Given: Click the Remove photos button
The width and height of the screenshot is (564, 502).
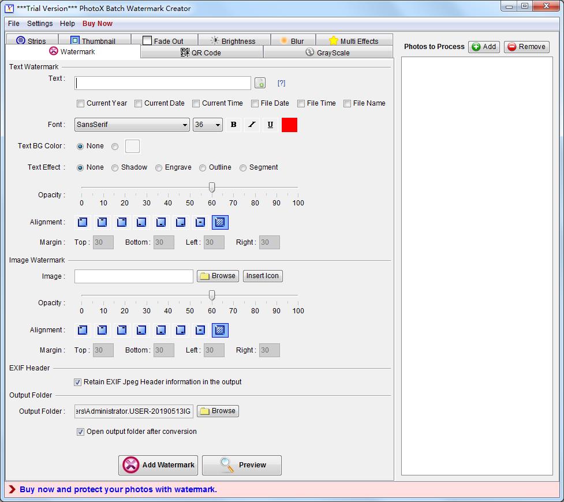Looking at the screenshot, I should [526, 47].
